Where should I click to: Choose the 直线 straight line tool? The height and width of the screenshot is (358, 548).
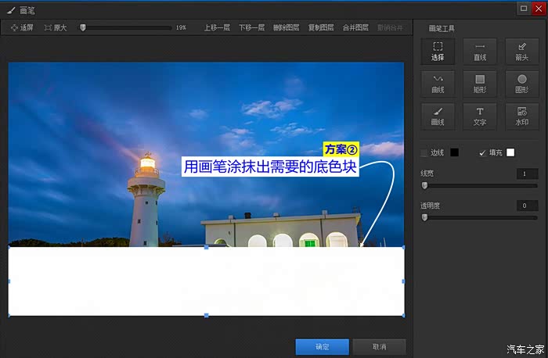480,51
